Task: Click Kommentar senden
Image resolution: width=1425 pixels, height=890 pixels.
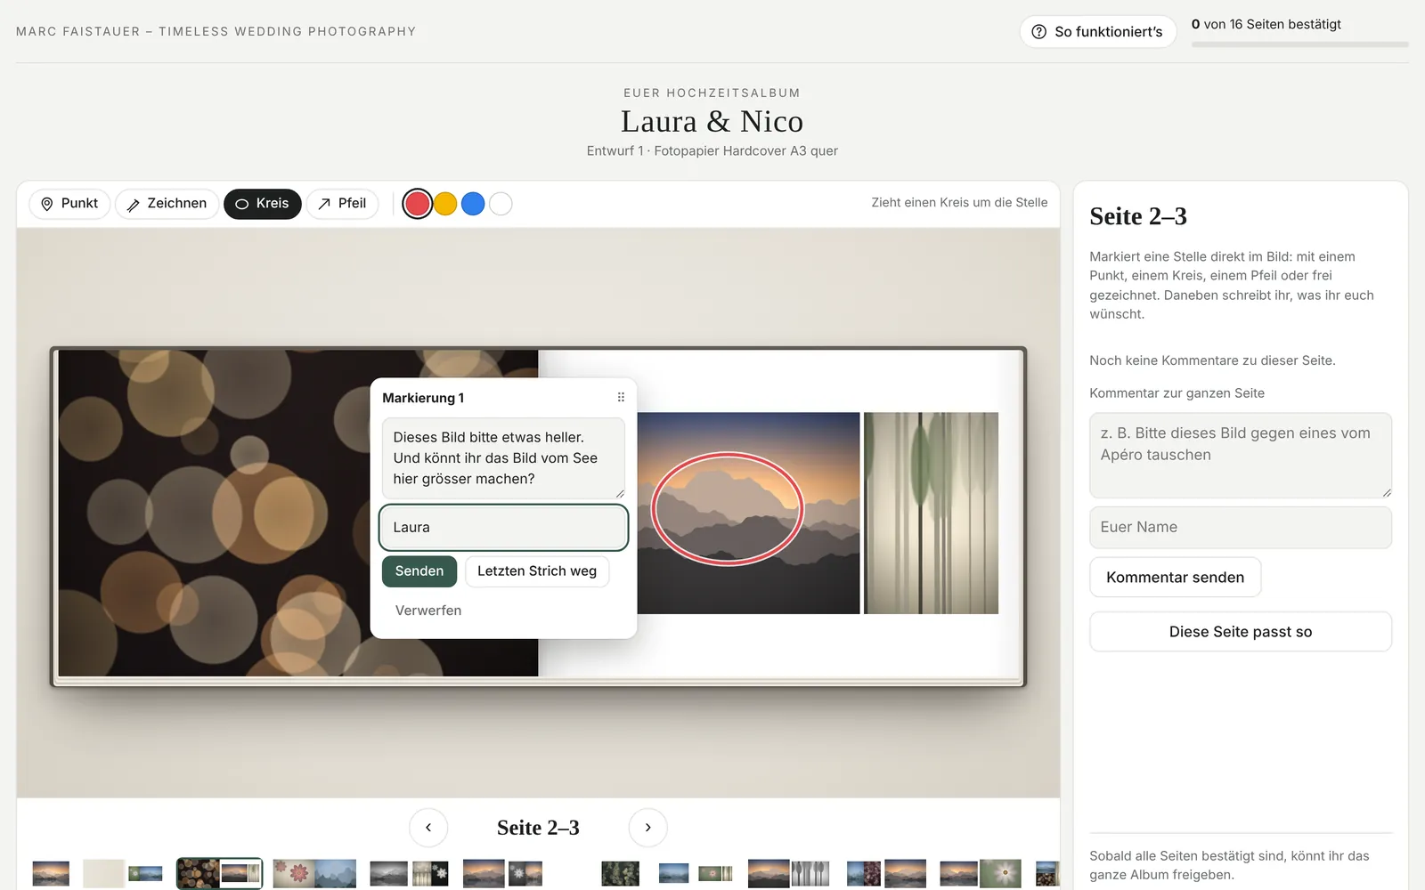Action: 1175,578
